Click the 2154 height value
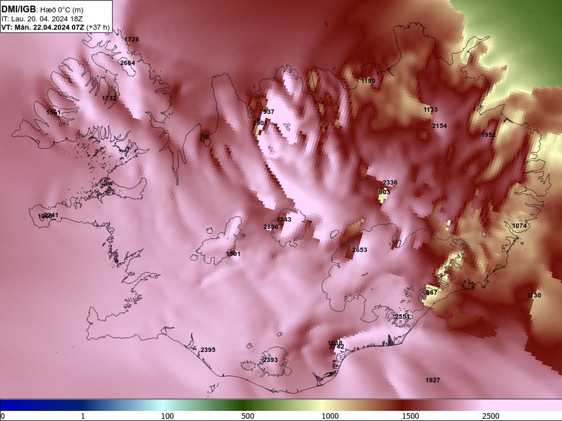The height and width of the screenshot is (421, 562). click(439, 126)
